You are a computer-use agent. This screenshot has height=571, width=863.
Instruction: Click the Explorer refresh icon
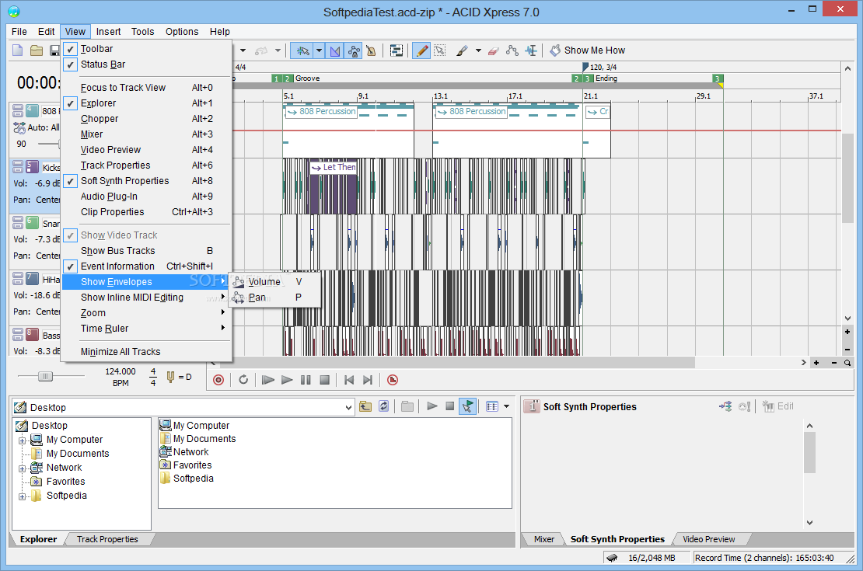(x=383, y=406)
